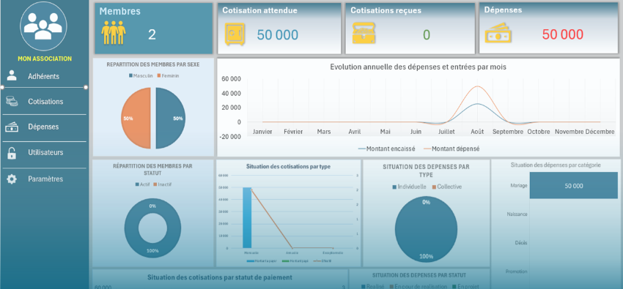
Task: Click the Membres card heading
Action: (x=120, y=11)
